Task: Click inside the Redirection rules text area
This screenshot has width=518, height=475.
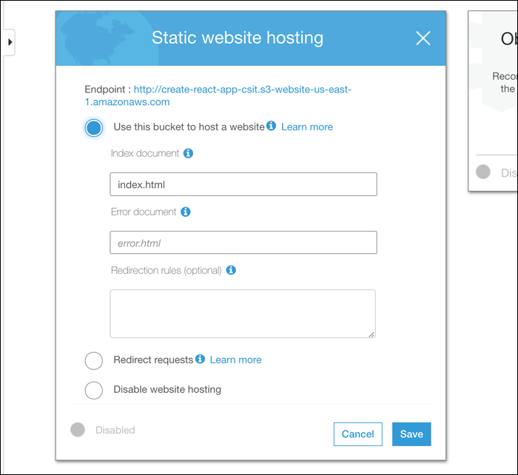Action: click(x=242, y=314)
